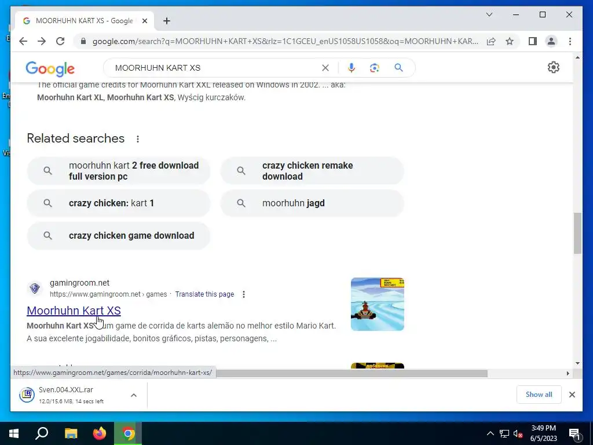
Task: Open the Windows notification center
Action: (574, 433)
